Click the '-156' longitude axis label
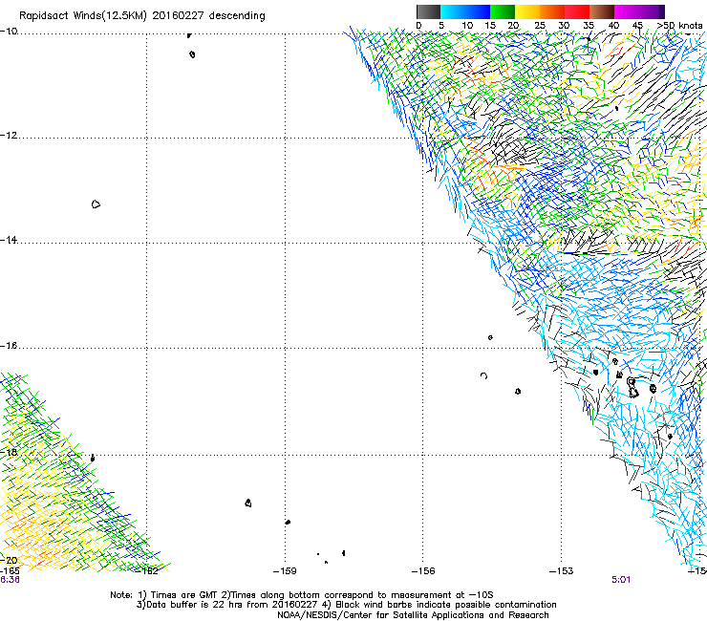Image resolution: width=707 pixels, height=621 pixels. [x=423, y=571]
